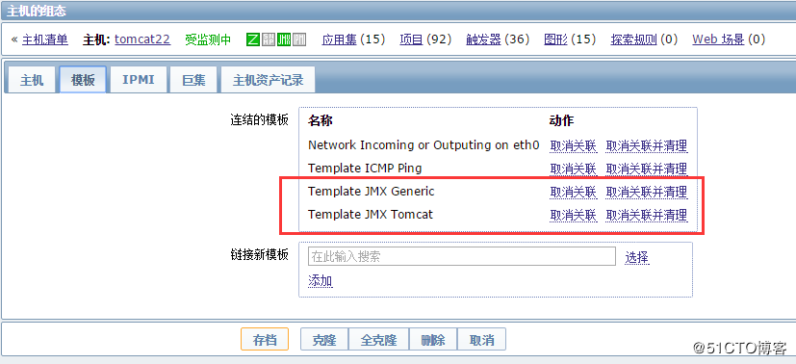Click the Template JMX Tomcat name text
This screenshot has height=364, width=796.
tap(371, 214)
